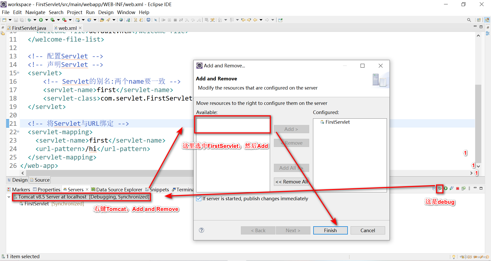Click the tip lightbulb icon in status bar
This screenshot has width=491, height=261.
[x=454, y=257]
